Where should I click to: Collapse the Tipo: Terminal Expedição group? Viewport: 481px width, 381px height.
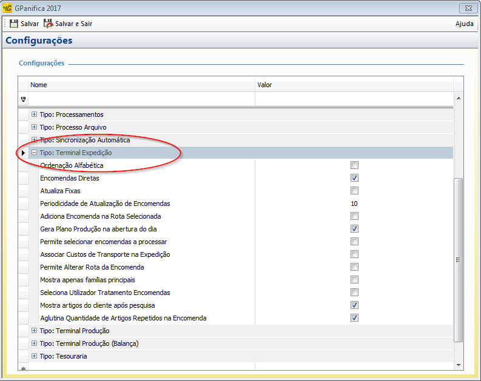35,153
